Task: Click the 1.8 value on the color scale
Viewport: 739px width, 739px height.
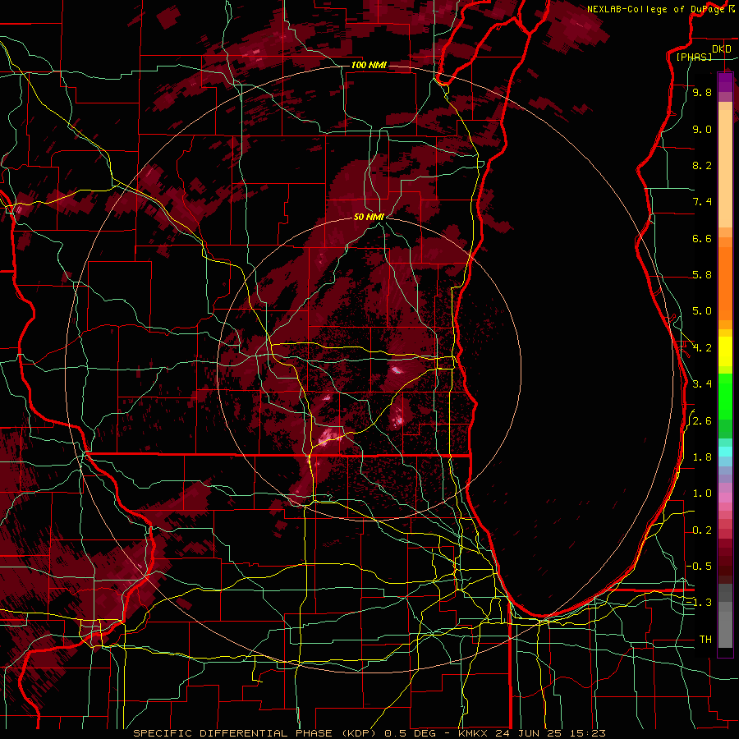Action: [702, 457]
